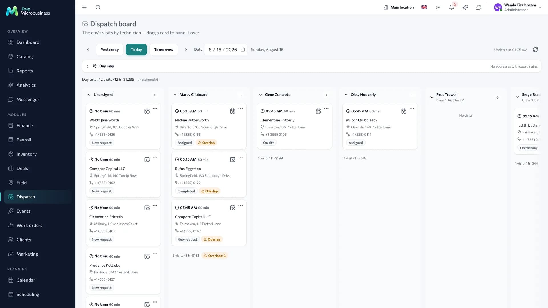Reschedule unassigned Compote Capital LLC visit
This screenshot has height=308, width=548.
(x=147, y=160)
